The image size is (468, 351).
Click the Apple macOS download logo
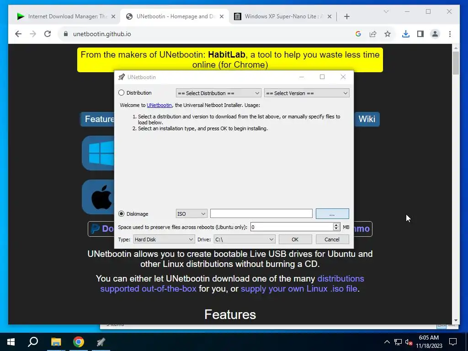click(x=98, y=197)
